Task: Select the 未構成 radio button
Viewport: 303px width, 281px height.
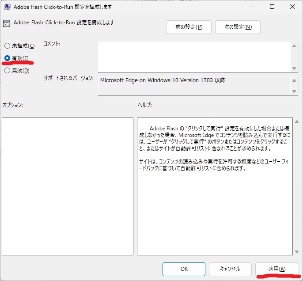Action: (7, 46)
